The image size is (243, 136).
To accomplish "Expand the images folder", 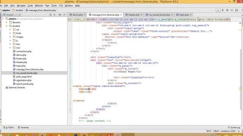I will tap(10, 37).
